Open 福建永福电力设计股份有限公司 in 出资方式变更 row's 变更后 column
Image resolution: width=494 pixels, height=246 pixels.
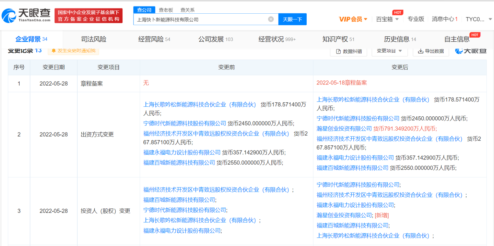355,157
